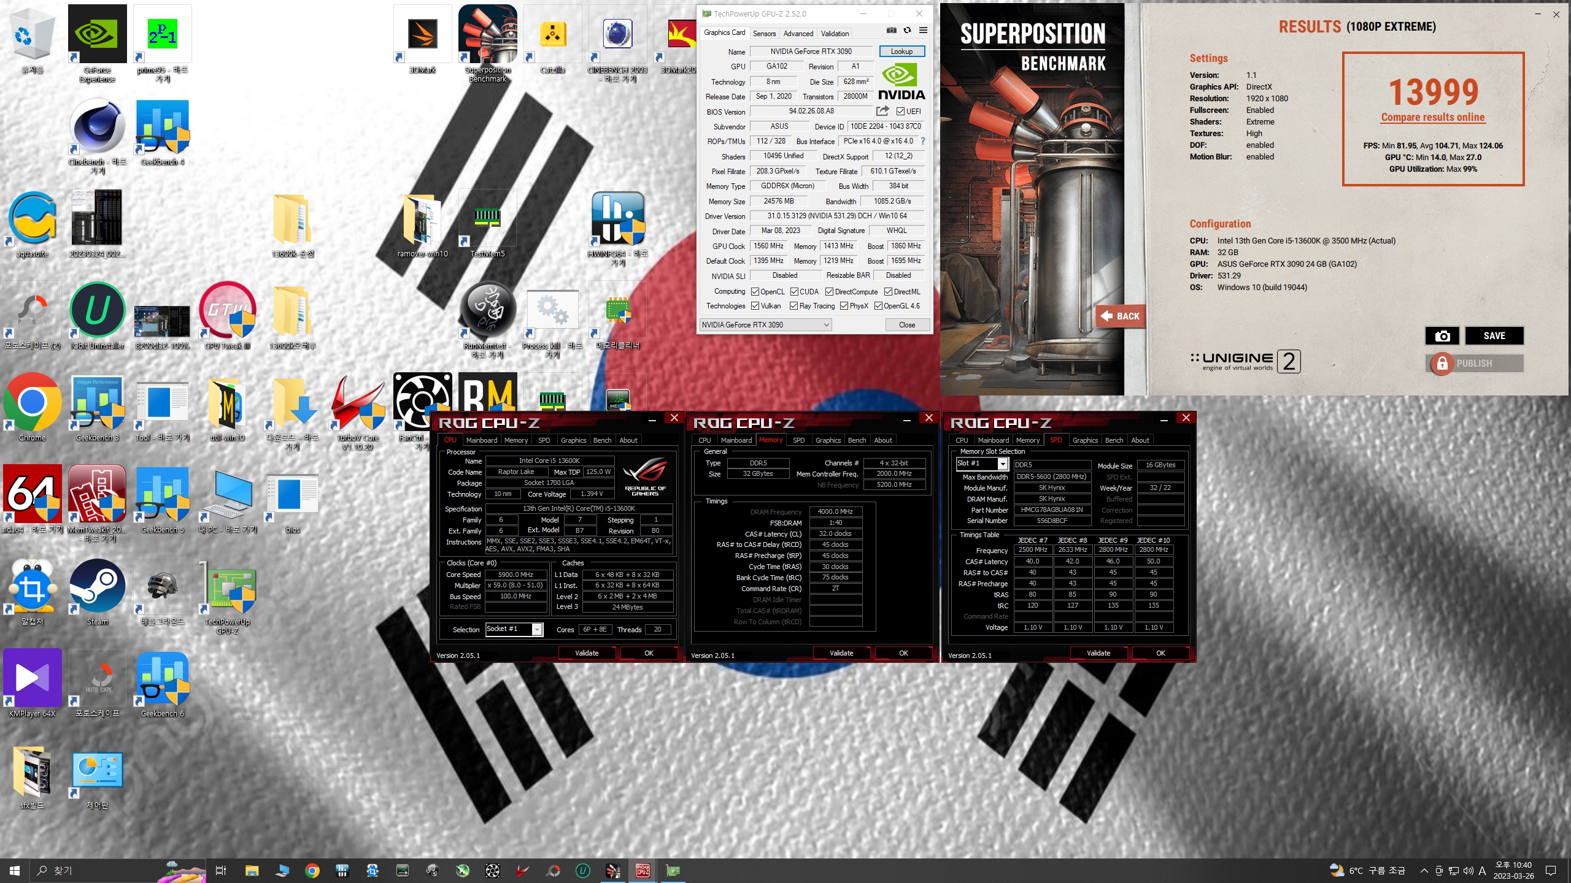
Task: Open Catzilla desktop icon
Action: click(552, 39)
